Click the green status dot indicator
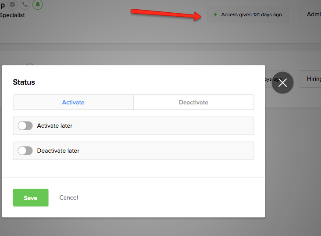Screen dimensions: 321x236 point(215,14)
